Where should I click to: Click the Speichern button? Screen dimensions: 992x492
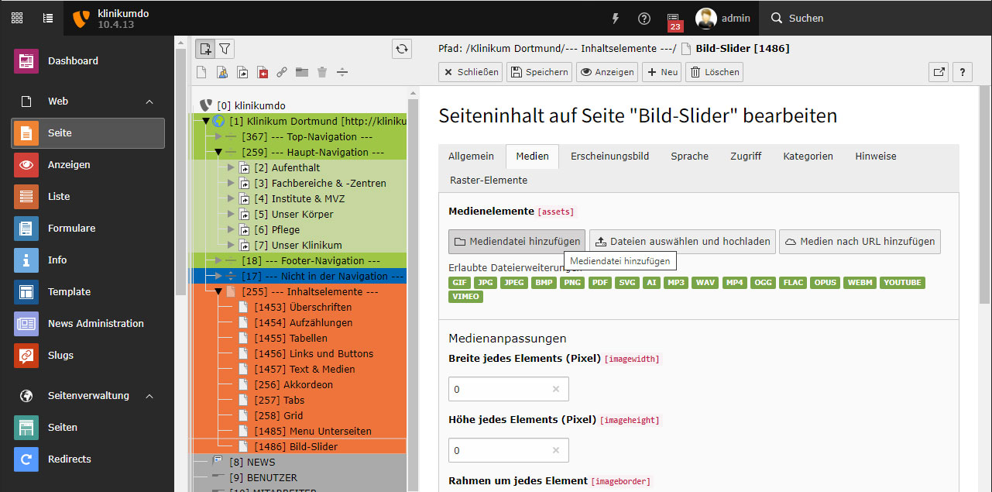539,72
